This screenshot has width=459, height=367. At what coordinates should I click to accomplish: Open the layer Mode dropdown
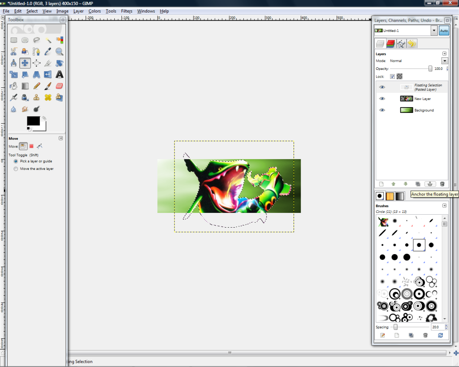pyautogui.click(x=445, y=61)
